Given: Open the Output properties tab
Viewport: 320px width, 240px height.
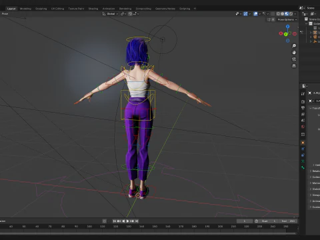Looking at the screenshot, I should point(303,108).
